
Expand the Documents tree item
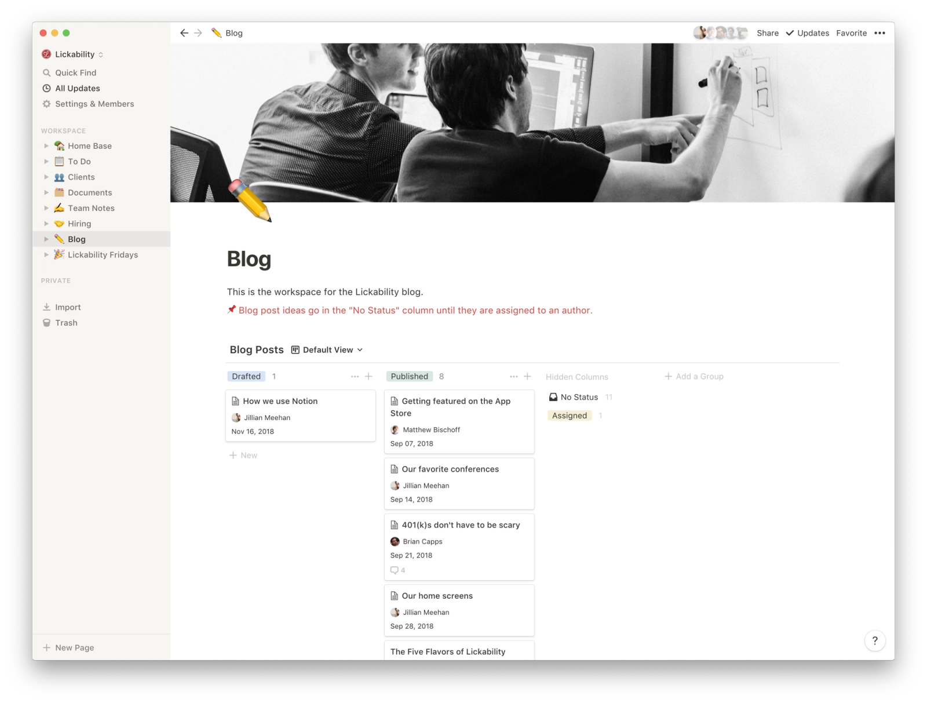46,192
